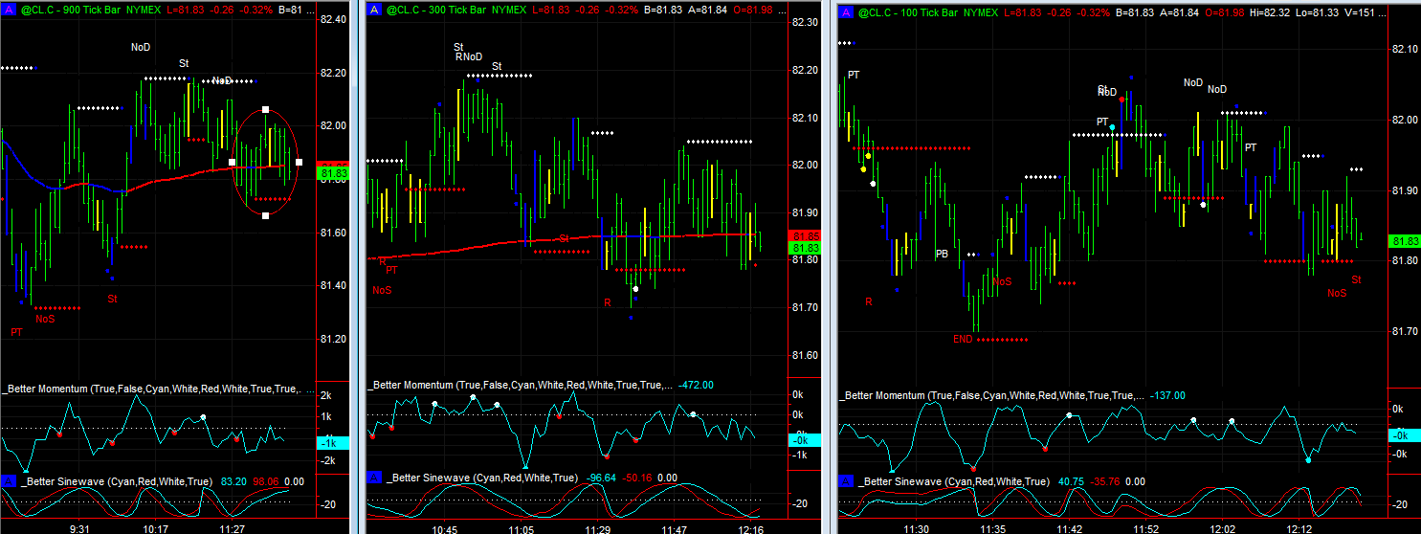
Task: Click the red END marker on the 100 Tick chart
Action: click(x=963, y=339)
